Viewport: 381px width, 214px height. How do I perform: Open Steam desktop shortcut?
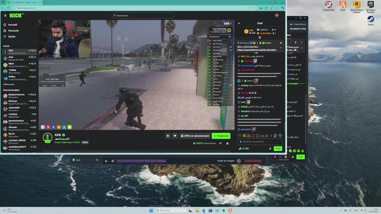pyautogui.click(x=371, y=20)
